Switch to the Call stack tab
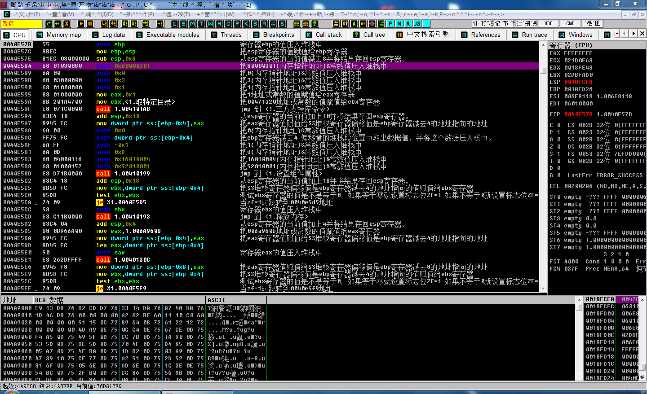Viewport: 647px width, 394px height. [324, 35]
